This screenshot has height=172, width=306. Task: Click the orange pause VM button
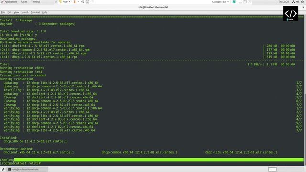(x=75, y=2)
